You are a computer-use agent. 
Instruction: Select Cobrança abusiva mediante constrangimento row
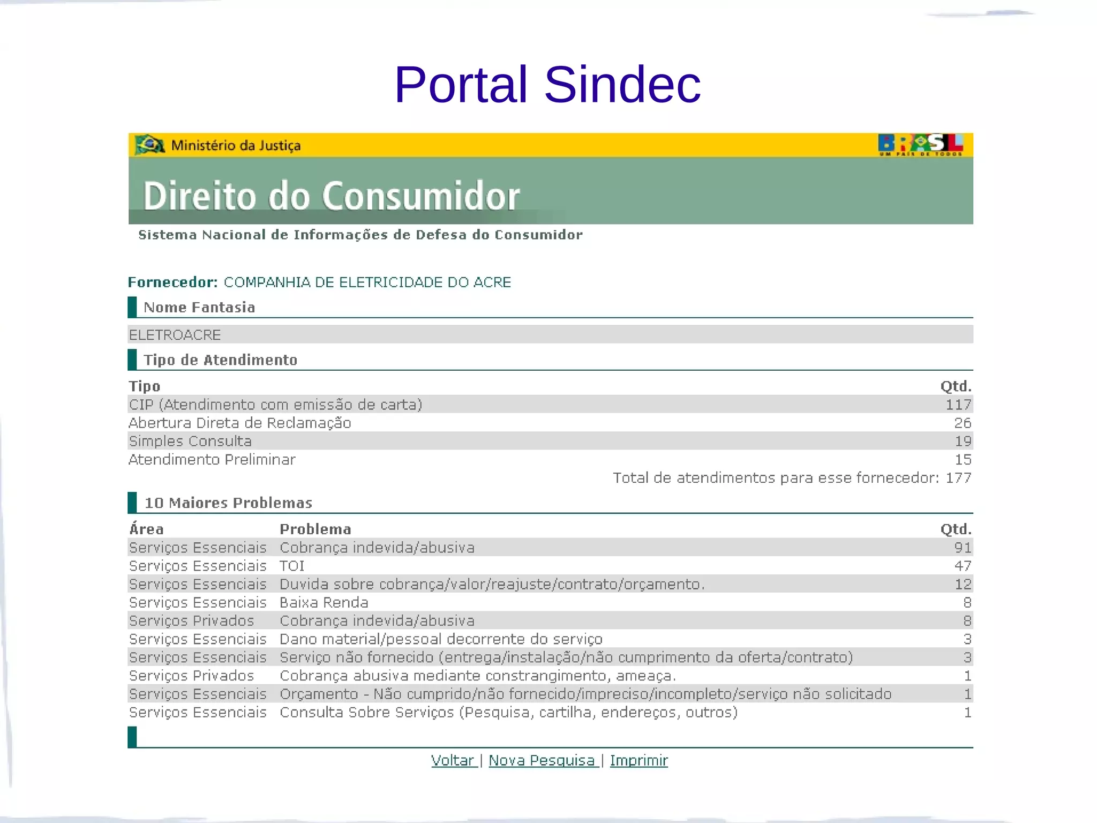pos(551,675)
